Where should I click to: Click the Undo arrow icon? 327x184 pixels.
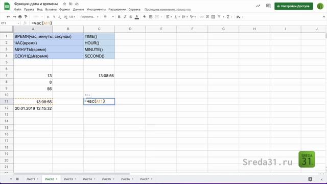[8, 17]
